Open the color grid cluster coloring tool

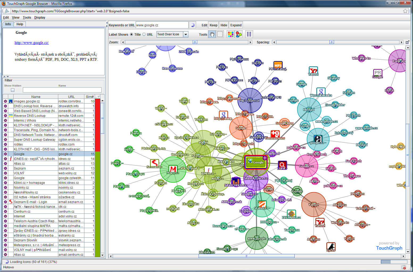coord(230,34)
